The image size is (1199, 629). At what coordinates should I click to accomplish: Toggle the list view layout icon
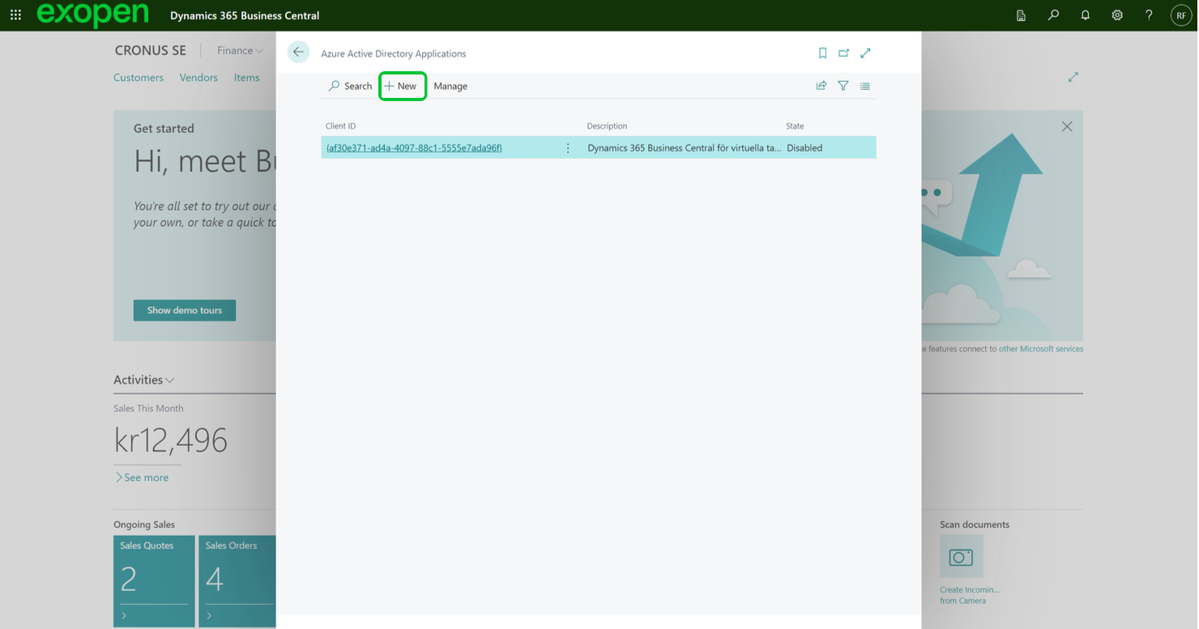click(x=865, y=86)
